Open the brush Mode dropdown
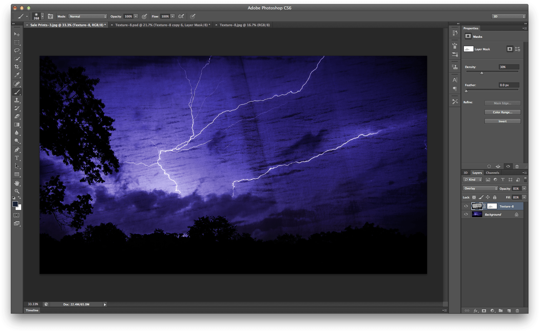The width and height of the screenshot is (539, 331). (x=88, y=17)
